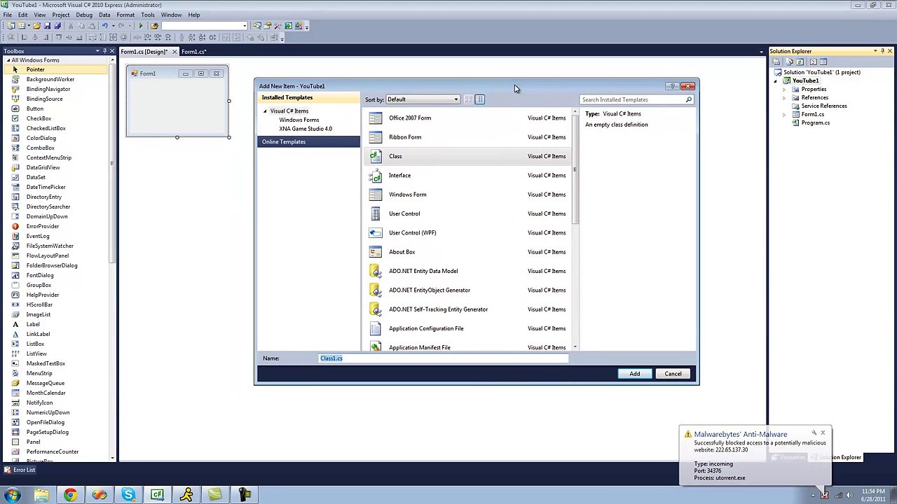Open the Debug menu
Image resolution: width=897 pixels, height=504 pixels.
point(83,15)
